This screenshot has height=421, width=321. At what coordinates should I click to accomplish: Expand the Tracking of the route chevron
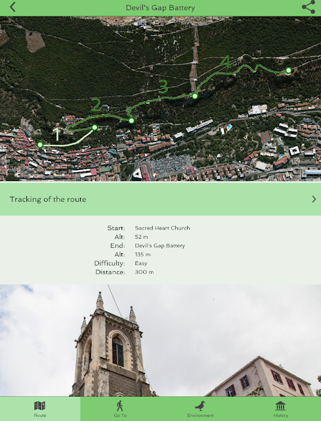314,199
